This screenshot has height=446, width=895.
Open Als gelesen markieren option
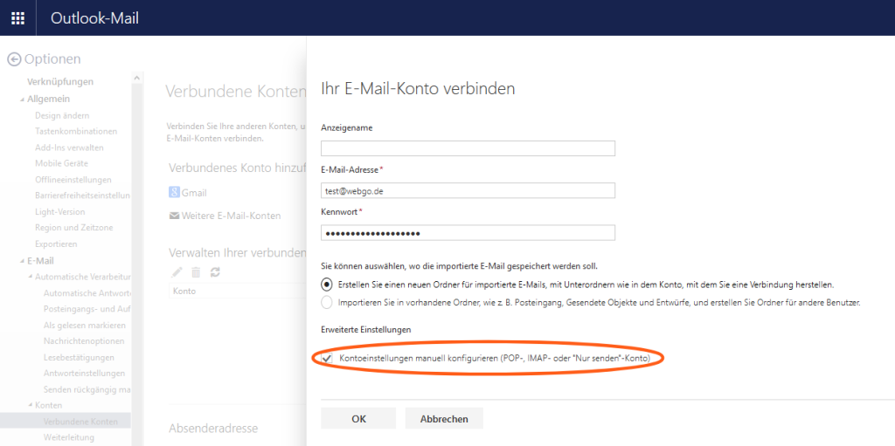(x=85, y=325)
